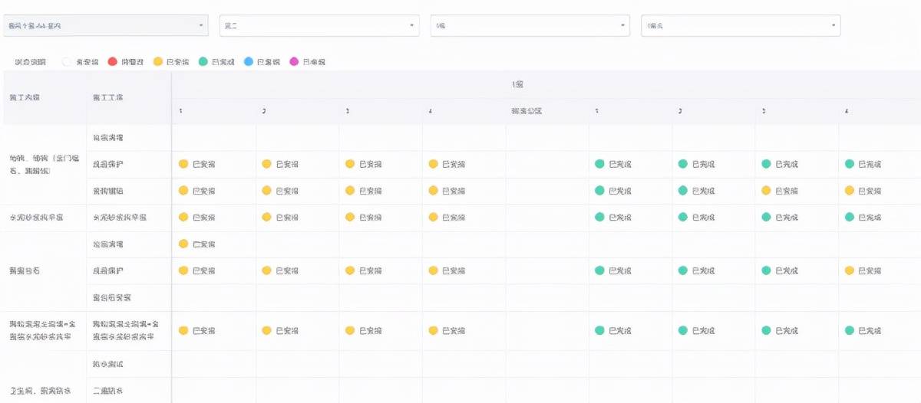Click the white legend status circle
Viewport: 921px width, 403px height.
(x=67, y=61)
